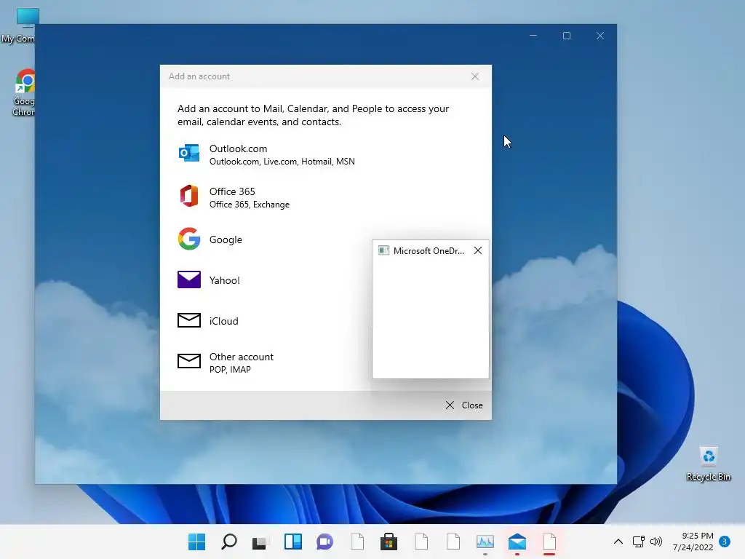745x559 pixels.
Task: Choose the Office 365 Exchange icon
Action: (x=189, y=197)
